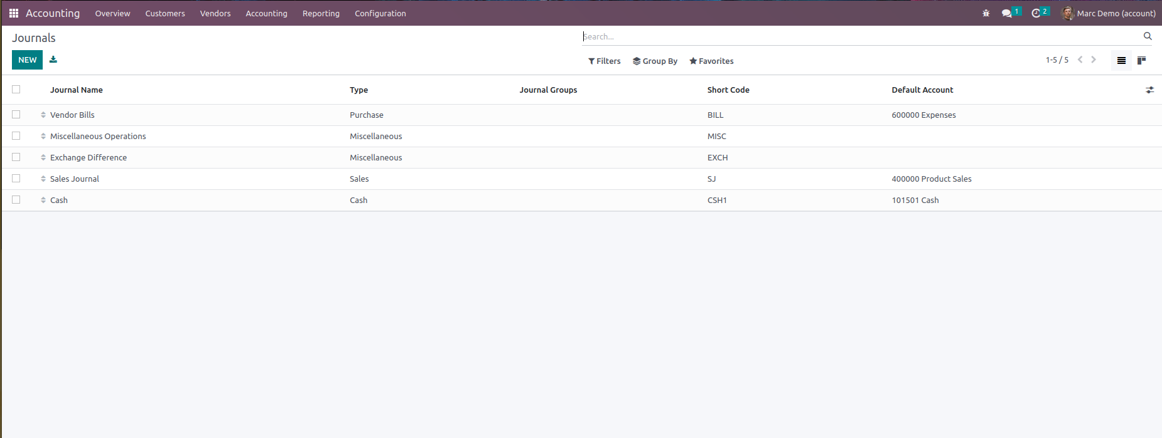The width and height of the screenshot is (1162, 438).
Task: Open the Favorites dropdown
Action: [711, 61]
